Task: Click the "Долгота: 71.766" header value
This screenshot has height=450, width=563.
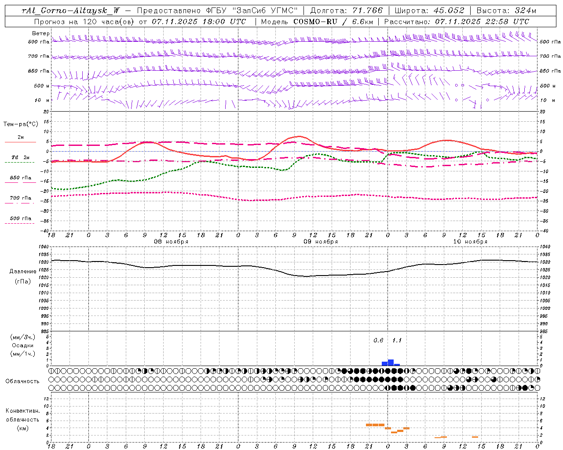Action: (347, 11)
